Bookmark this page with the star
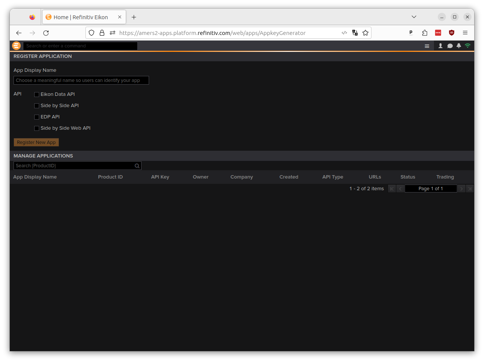 click(x=365, y=33)
